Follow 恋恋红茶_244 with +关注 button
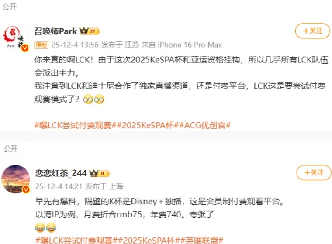 pos(314,173)
